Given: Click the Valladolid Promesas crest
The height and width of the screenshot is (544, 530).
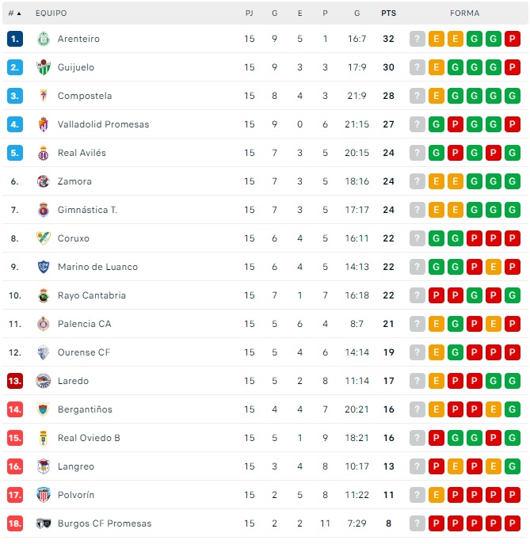Looking at the screenshot, I should point(44,124).
